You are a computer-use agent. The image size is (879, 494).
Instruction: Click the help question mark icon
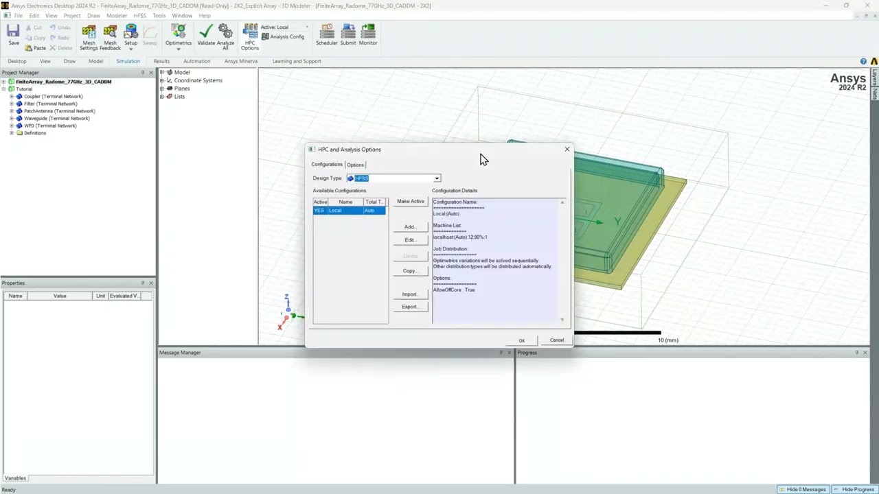tap(864, 61)
